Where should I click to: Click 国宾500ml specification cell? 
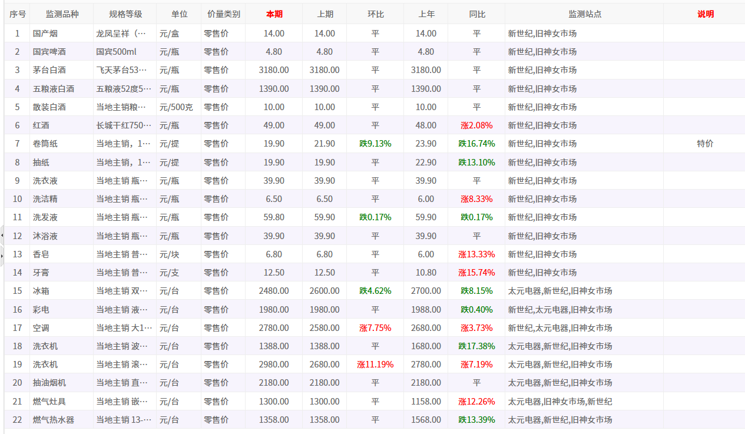(x=124, y=52)
